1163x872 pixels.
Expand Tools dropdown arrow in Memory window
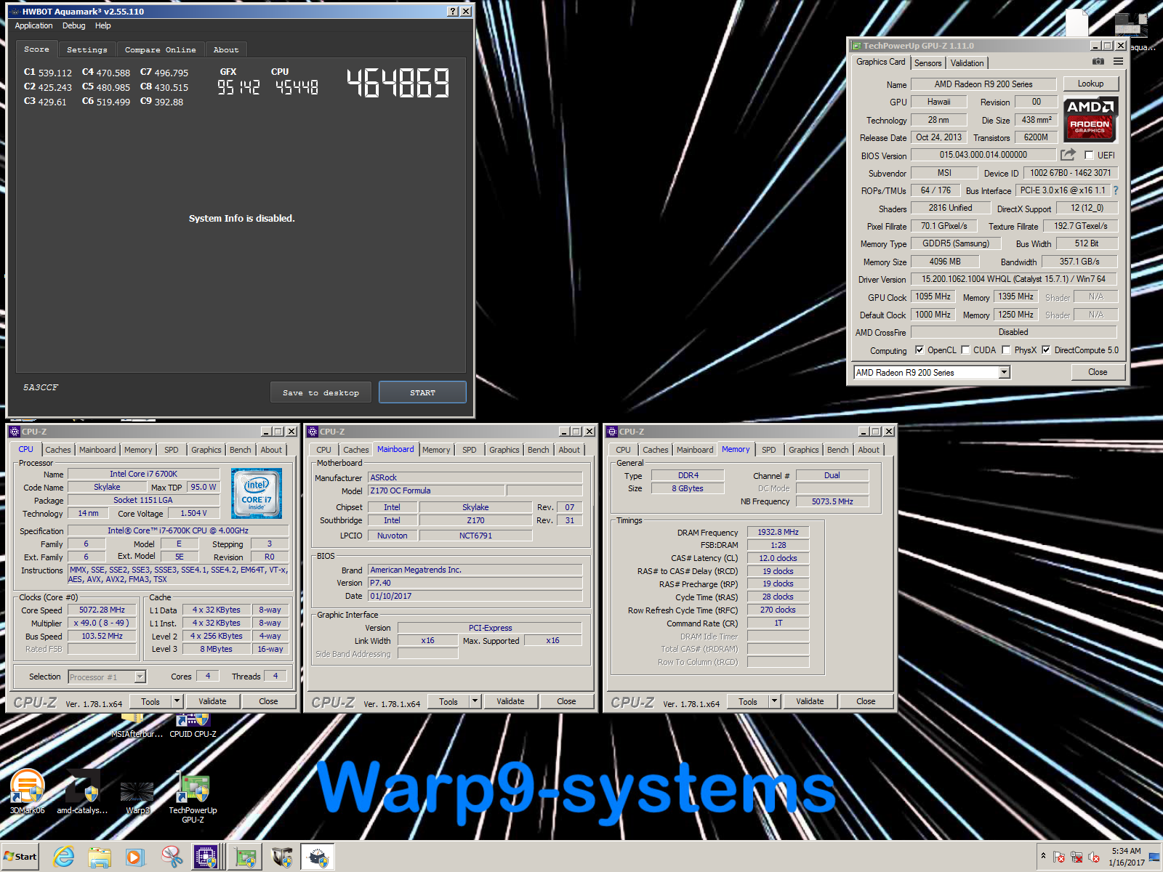click(x=774, y=701)
